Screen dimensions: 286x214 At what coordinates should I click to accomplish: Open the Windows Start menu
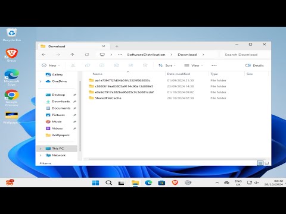point(95,182)
